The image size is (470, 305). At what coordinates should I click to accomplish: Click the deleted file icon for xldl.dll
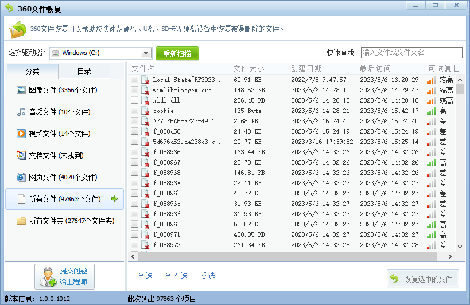coord(145,100)
